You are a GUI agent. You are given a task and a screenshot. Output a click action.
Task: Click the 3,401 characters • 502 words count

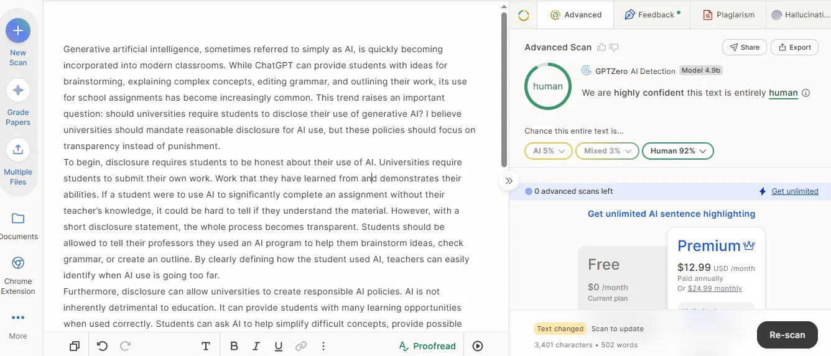(x=585, y=345)
